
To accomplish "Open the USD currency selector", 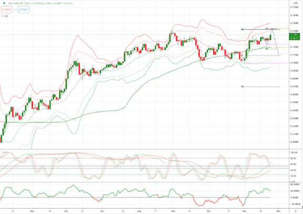I will 295,3.
